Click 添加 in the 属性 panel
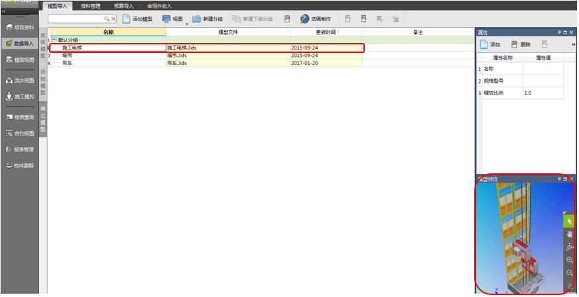This screenshot has height=297, width=579. [x=490, y=44]
